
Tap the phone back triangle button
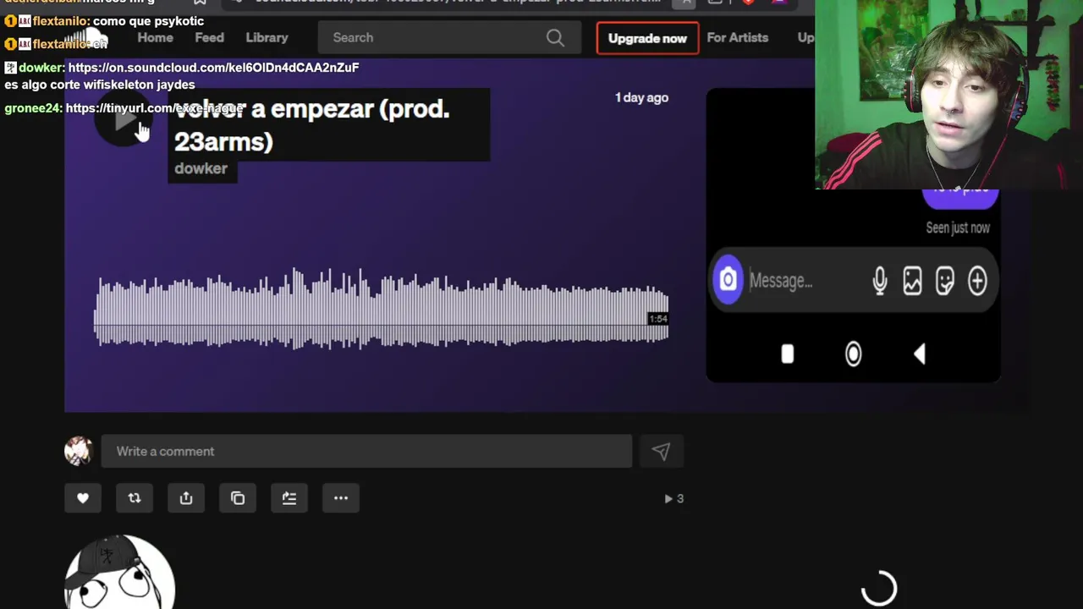pos(919,354)
